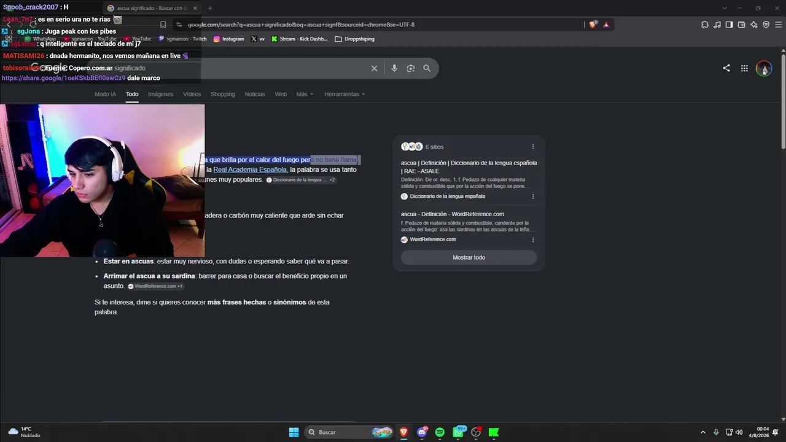
Task: Select the 'Todo' results tab
Action: [x=132, y=94]
